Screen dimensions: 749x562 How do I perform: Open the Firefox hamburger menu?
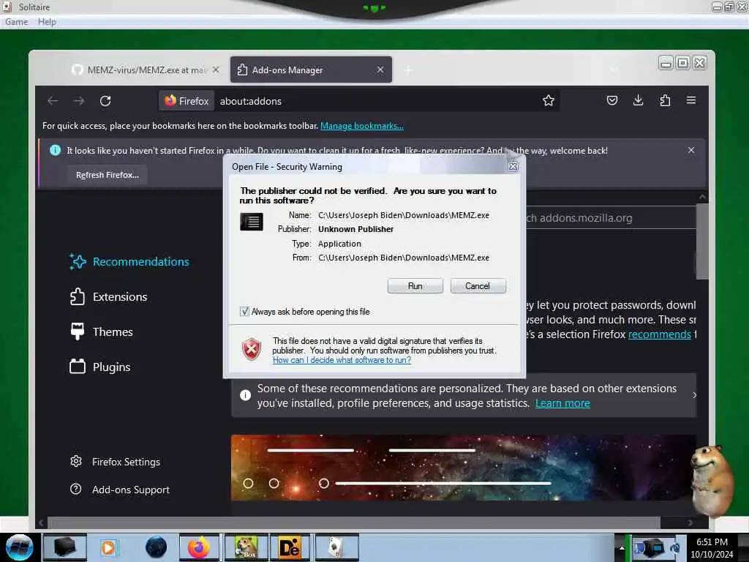tap(691, 100)
